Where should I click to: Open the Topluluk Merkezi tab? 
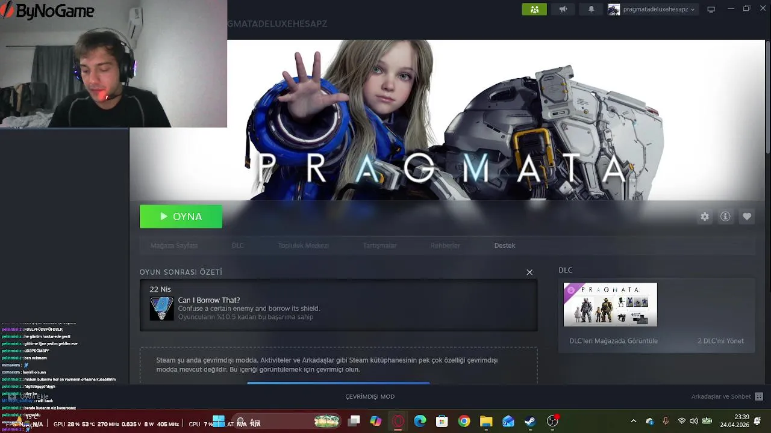coord(303,245)
